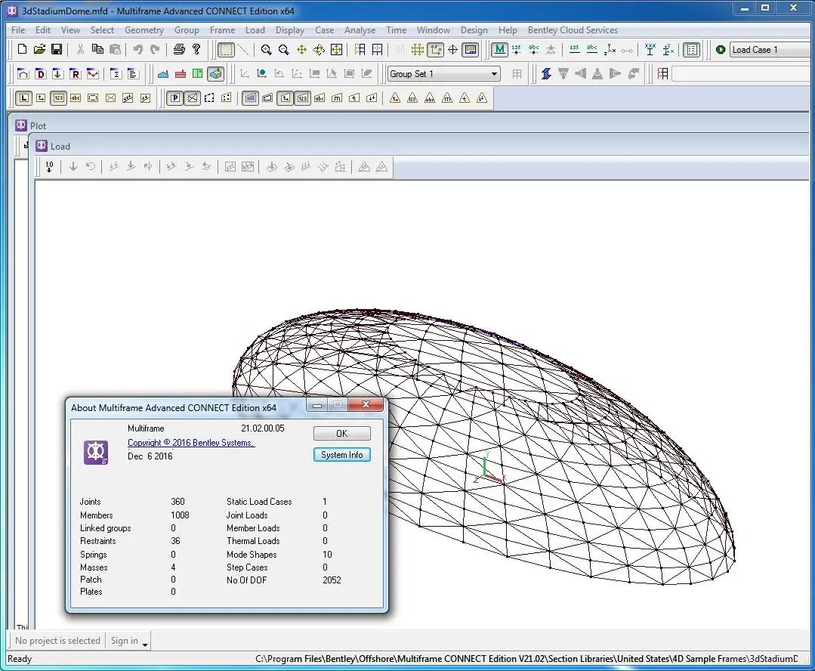Open help via the question mark icon

196,49
